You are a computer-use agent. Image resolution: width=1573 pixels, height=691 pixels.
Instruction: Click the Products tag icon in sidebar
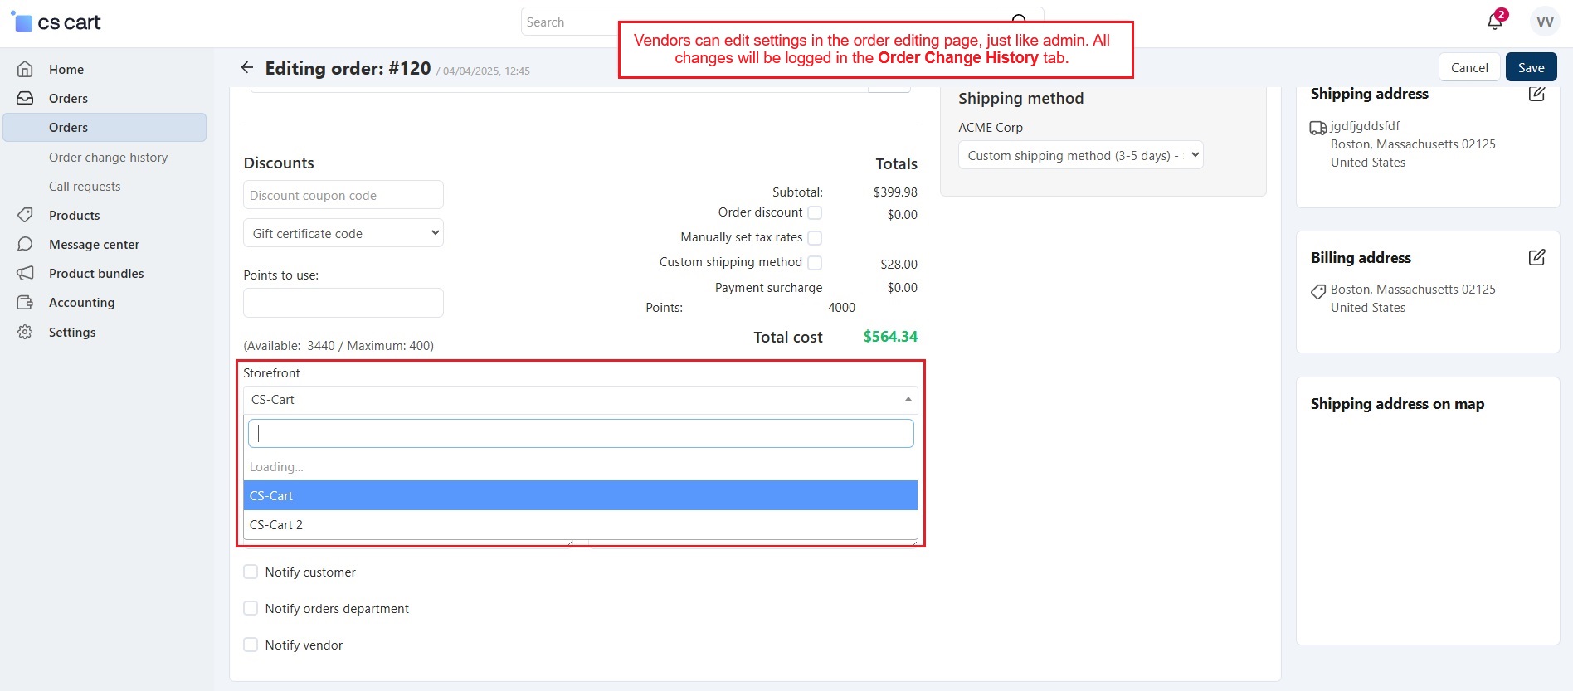tap(26, 216)
